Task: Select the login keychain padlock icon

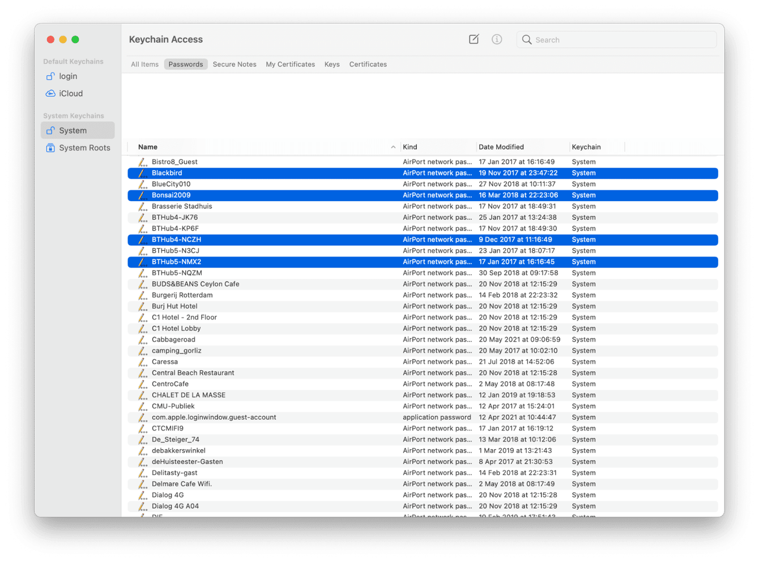Action: (x=50, y=76)
